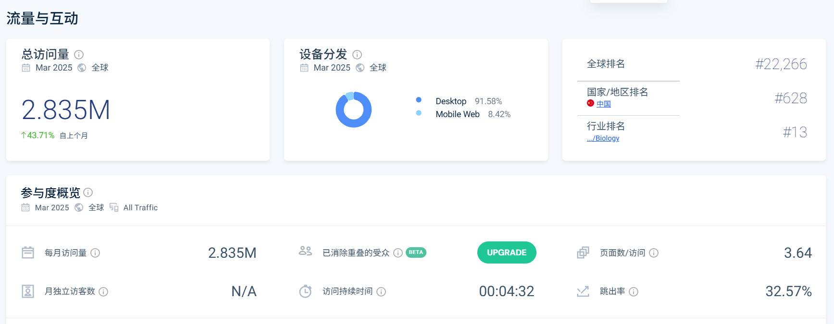Click info icon beside 访问持续时间
834x324 pixels.
381,292
